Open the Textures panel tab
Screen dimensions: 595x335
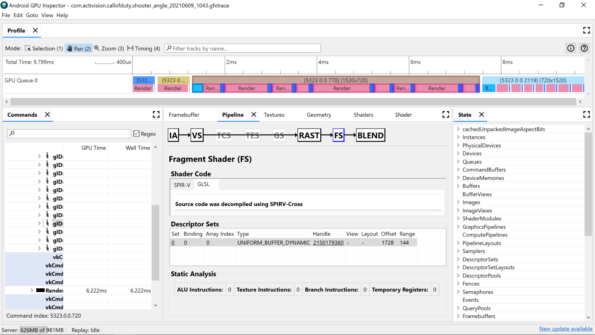(274, 115)
